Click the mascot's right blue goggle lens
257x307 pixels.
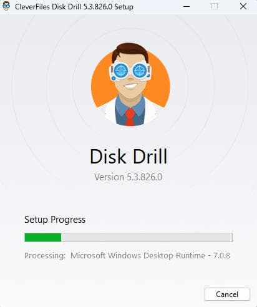pyautogui.click(x=139, y=71)
